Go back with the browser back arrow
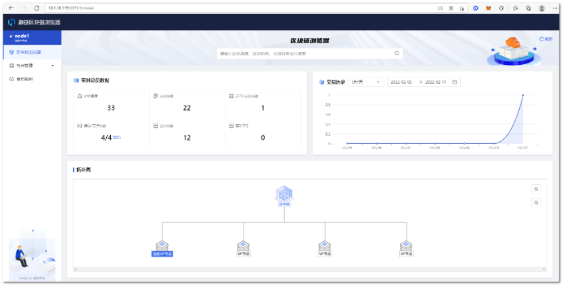The width and height of the screenshot is (563, 285). [x=11, y=8]
